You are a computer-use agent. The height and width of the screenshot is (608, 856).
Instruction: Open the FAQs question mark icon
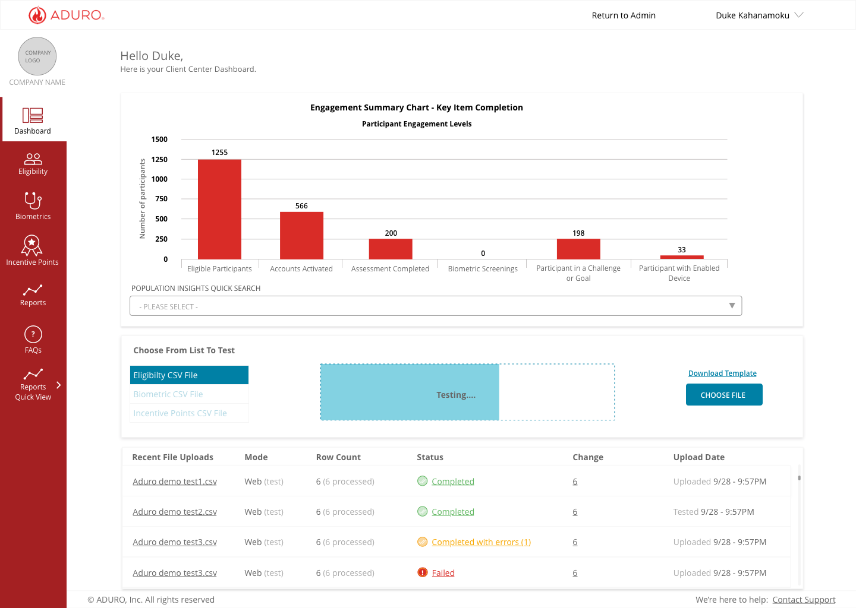coord(33,334)
